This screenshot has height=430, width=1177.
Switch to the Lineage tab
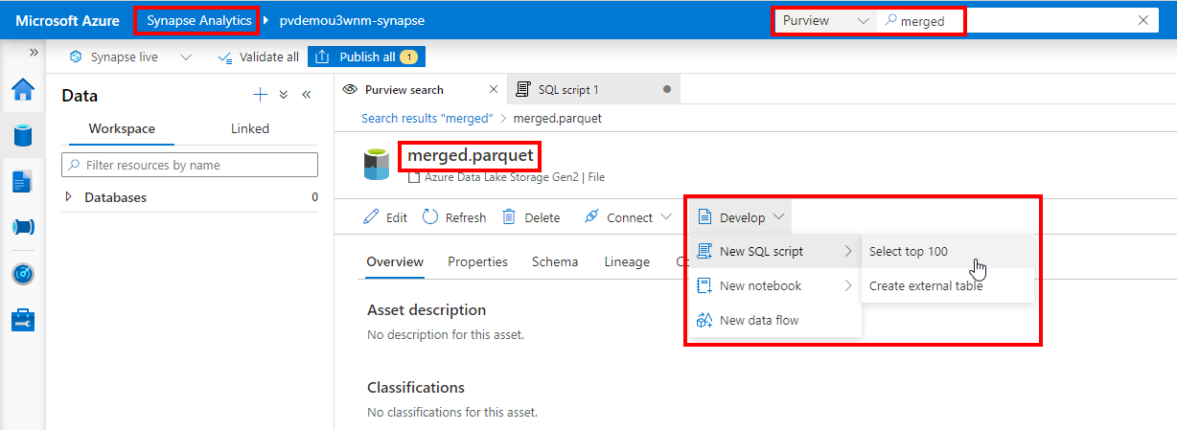pos(627,261)
